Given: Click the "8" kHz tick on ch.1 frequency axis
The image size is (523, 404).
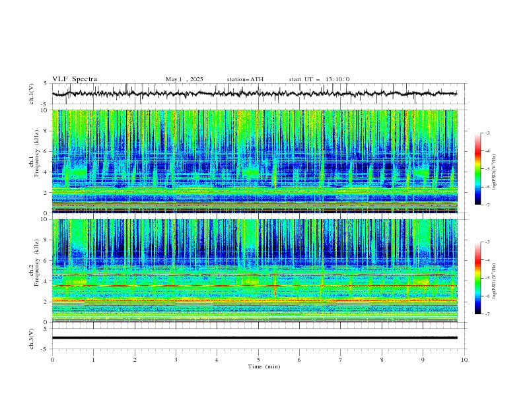Looking at the screenshot, I should (46, 131).
